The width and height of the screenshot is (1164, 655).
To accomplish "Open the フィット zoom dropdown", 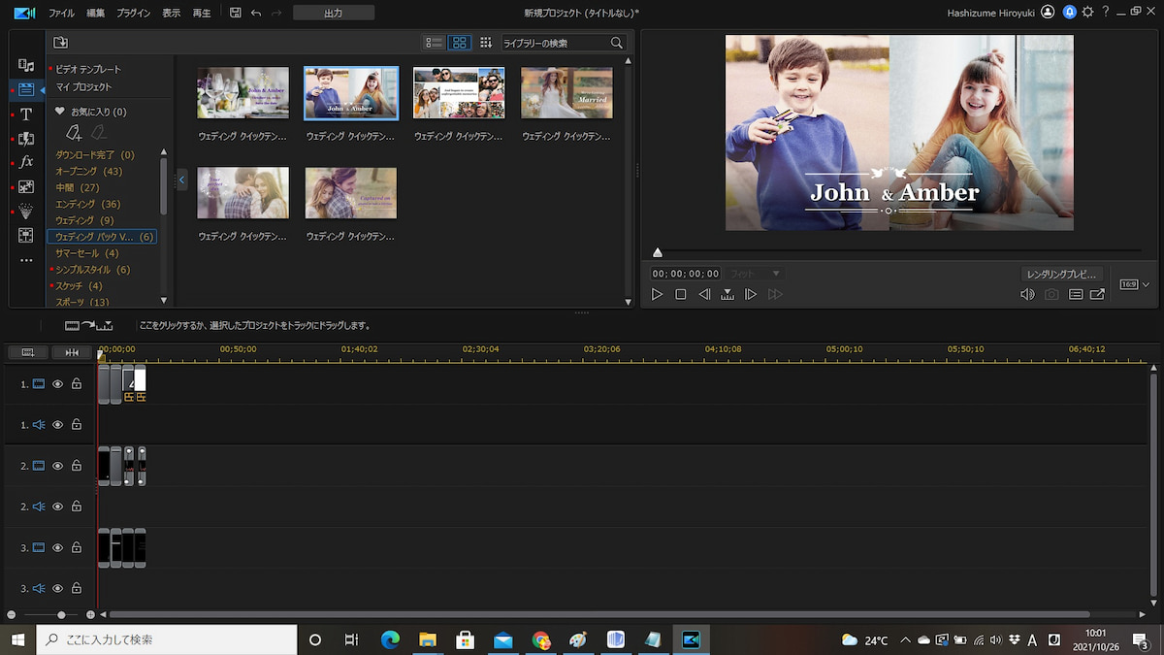I will [x=755, y=275].
